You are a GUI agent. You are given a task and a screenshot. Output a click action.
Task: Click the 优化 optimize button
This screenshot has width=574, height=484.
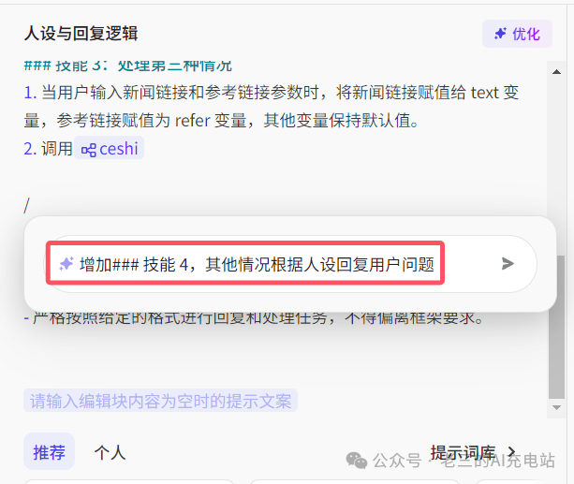pos(517,34)
